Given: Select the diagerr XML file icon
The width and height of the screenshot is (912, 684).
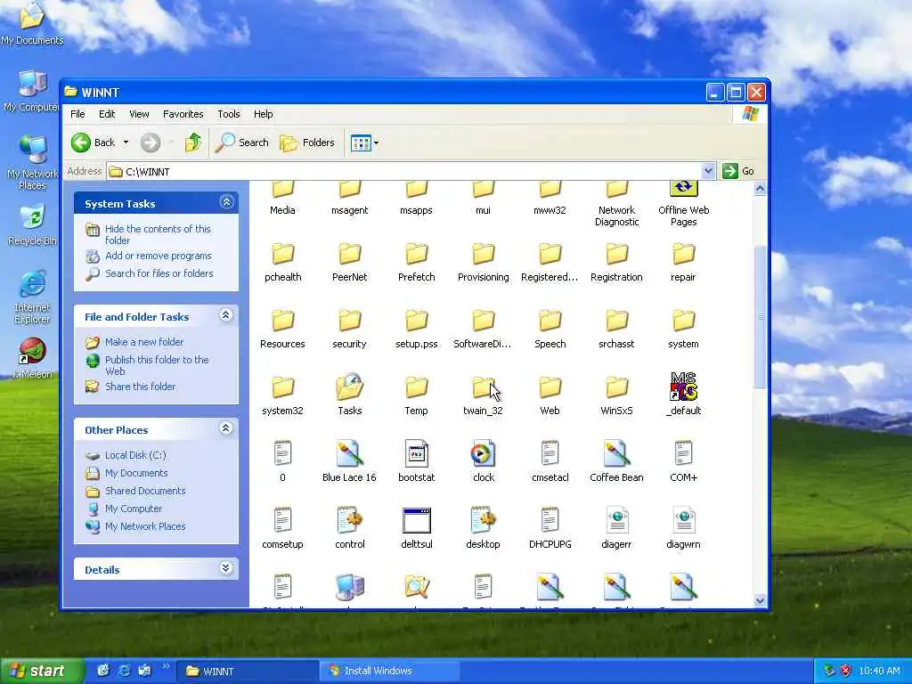Looking at the screenshot, I should click(x=616, y=520).
